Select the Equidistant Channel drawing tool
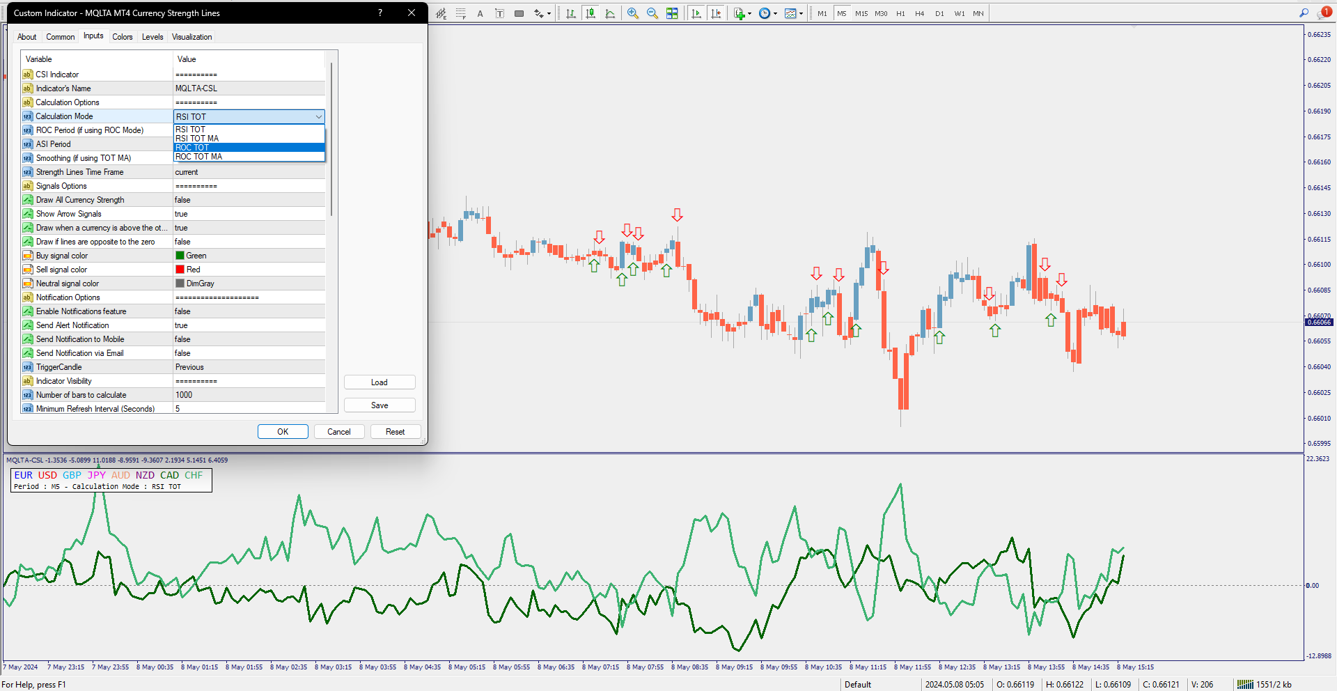This screenshot has height=691, width=1337. click(441, 13)
